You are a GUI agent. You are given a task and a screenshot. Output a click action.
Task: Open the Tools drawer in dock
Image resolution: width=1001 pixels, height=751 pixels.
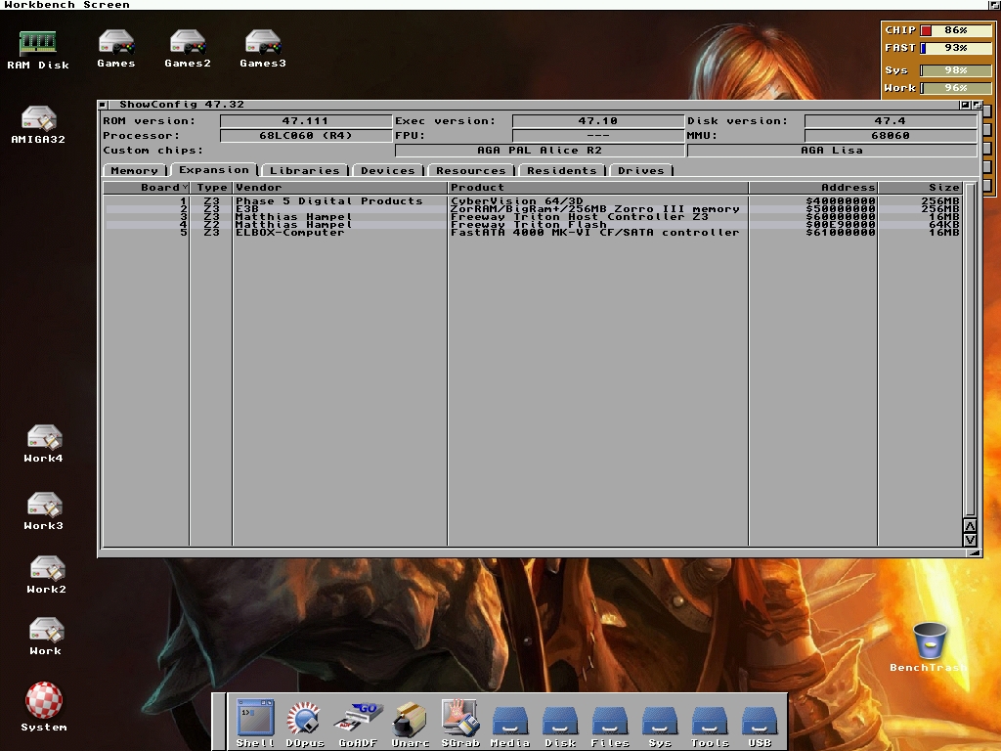click(710, 727)
